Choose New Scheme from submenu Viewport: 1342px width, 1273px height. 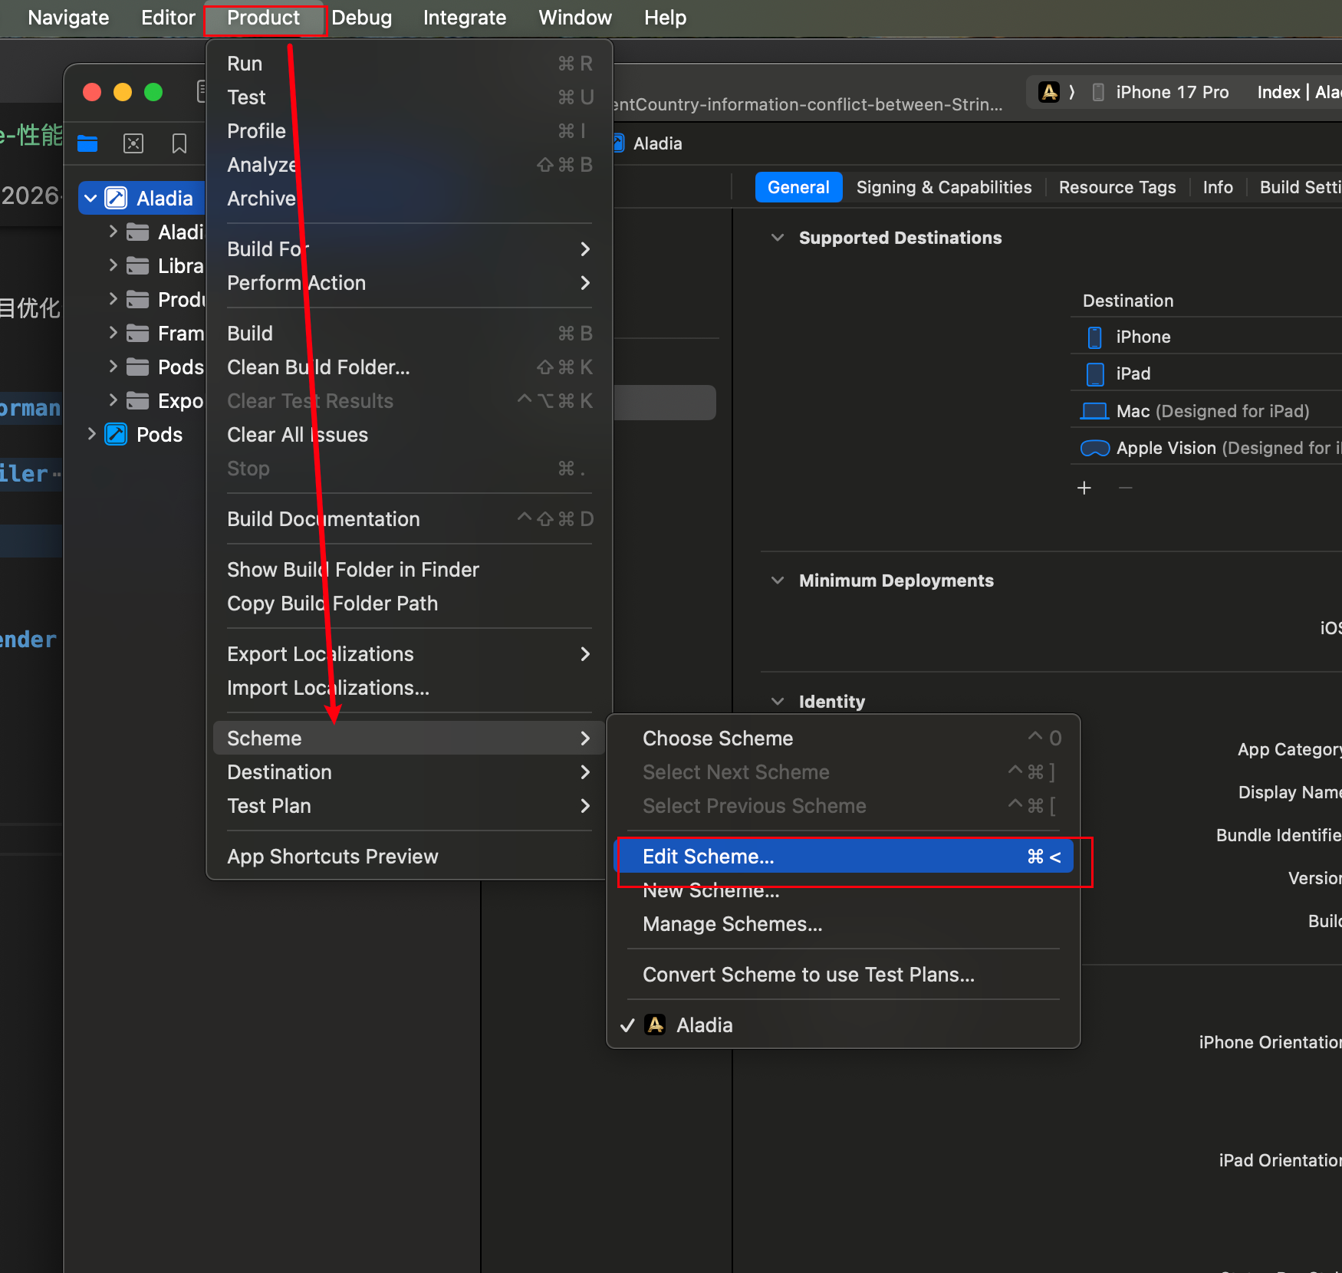tap(844, 890)
